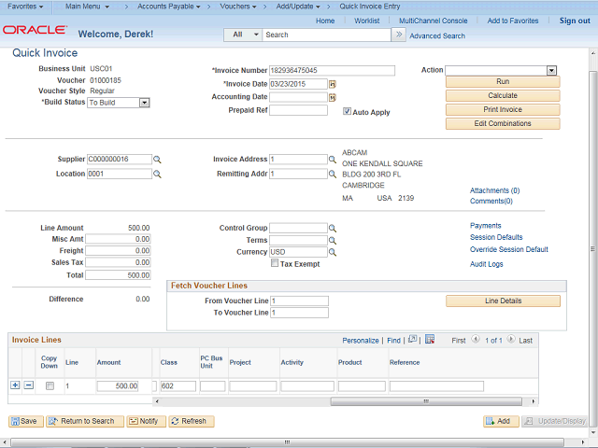
Task: Enable the Tax Exempt checkbox
Action: click(275, 264)
